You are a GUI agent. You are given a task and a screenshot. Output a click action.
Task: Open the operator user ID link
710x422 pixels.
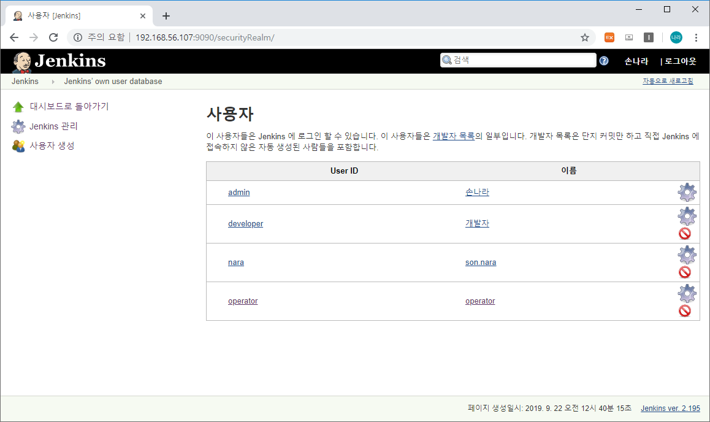point(243,301)
